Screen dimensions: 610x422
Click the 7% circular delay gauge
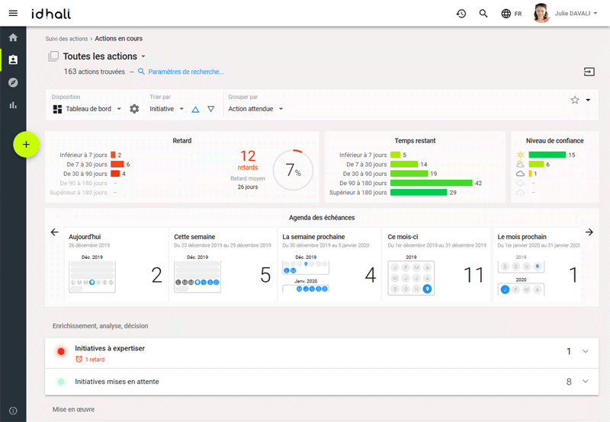pos(293,170)
